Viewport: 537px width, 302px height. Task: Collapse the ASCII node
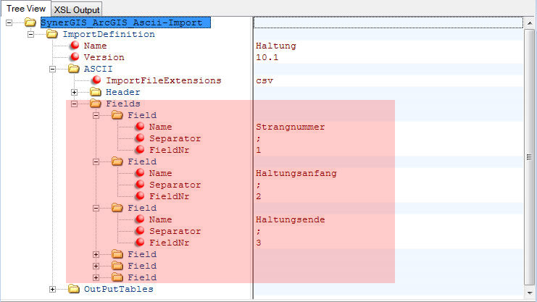point(52,69)
